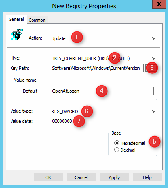Select the Decimal base option
Screen dimensions: 168x188
click(117, 150)
